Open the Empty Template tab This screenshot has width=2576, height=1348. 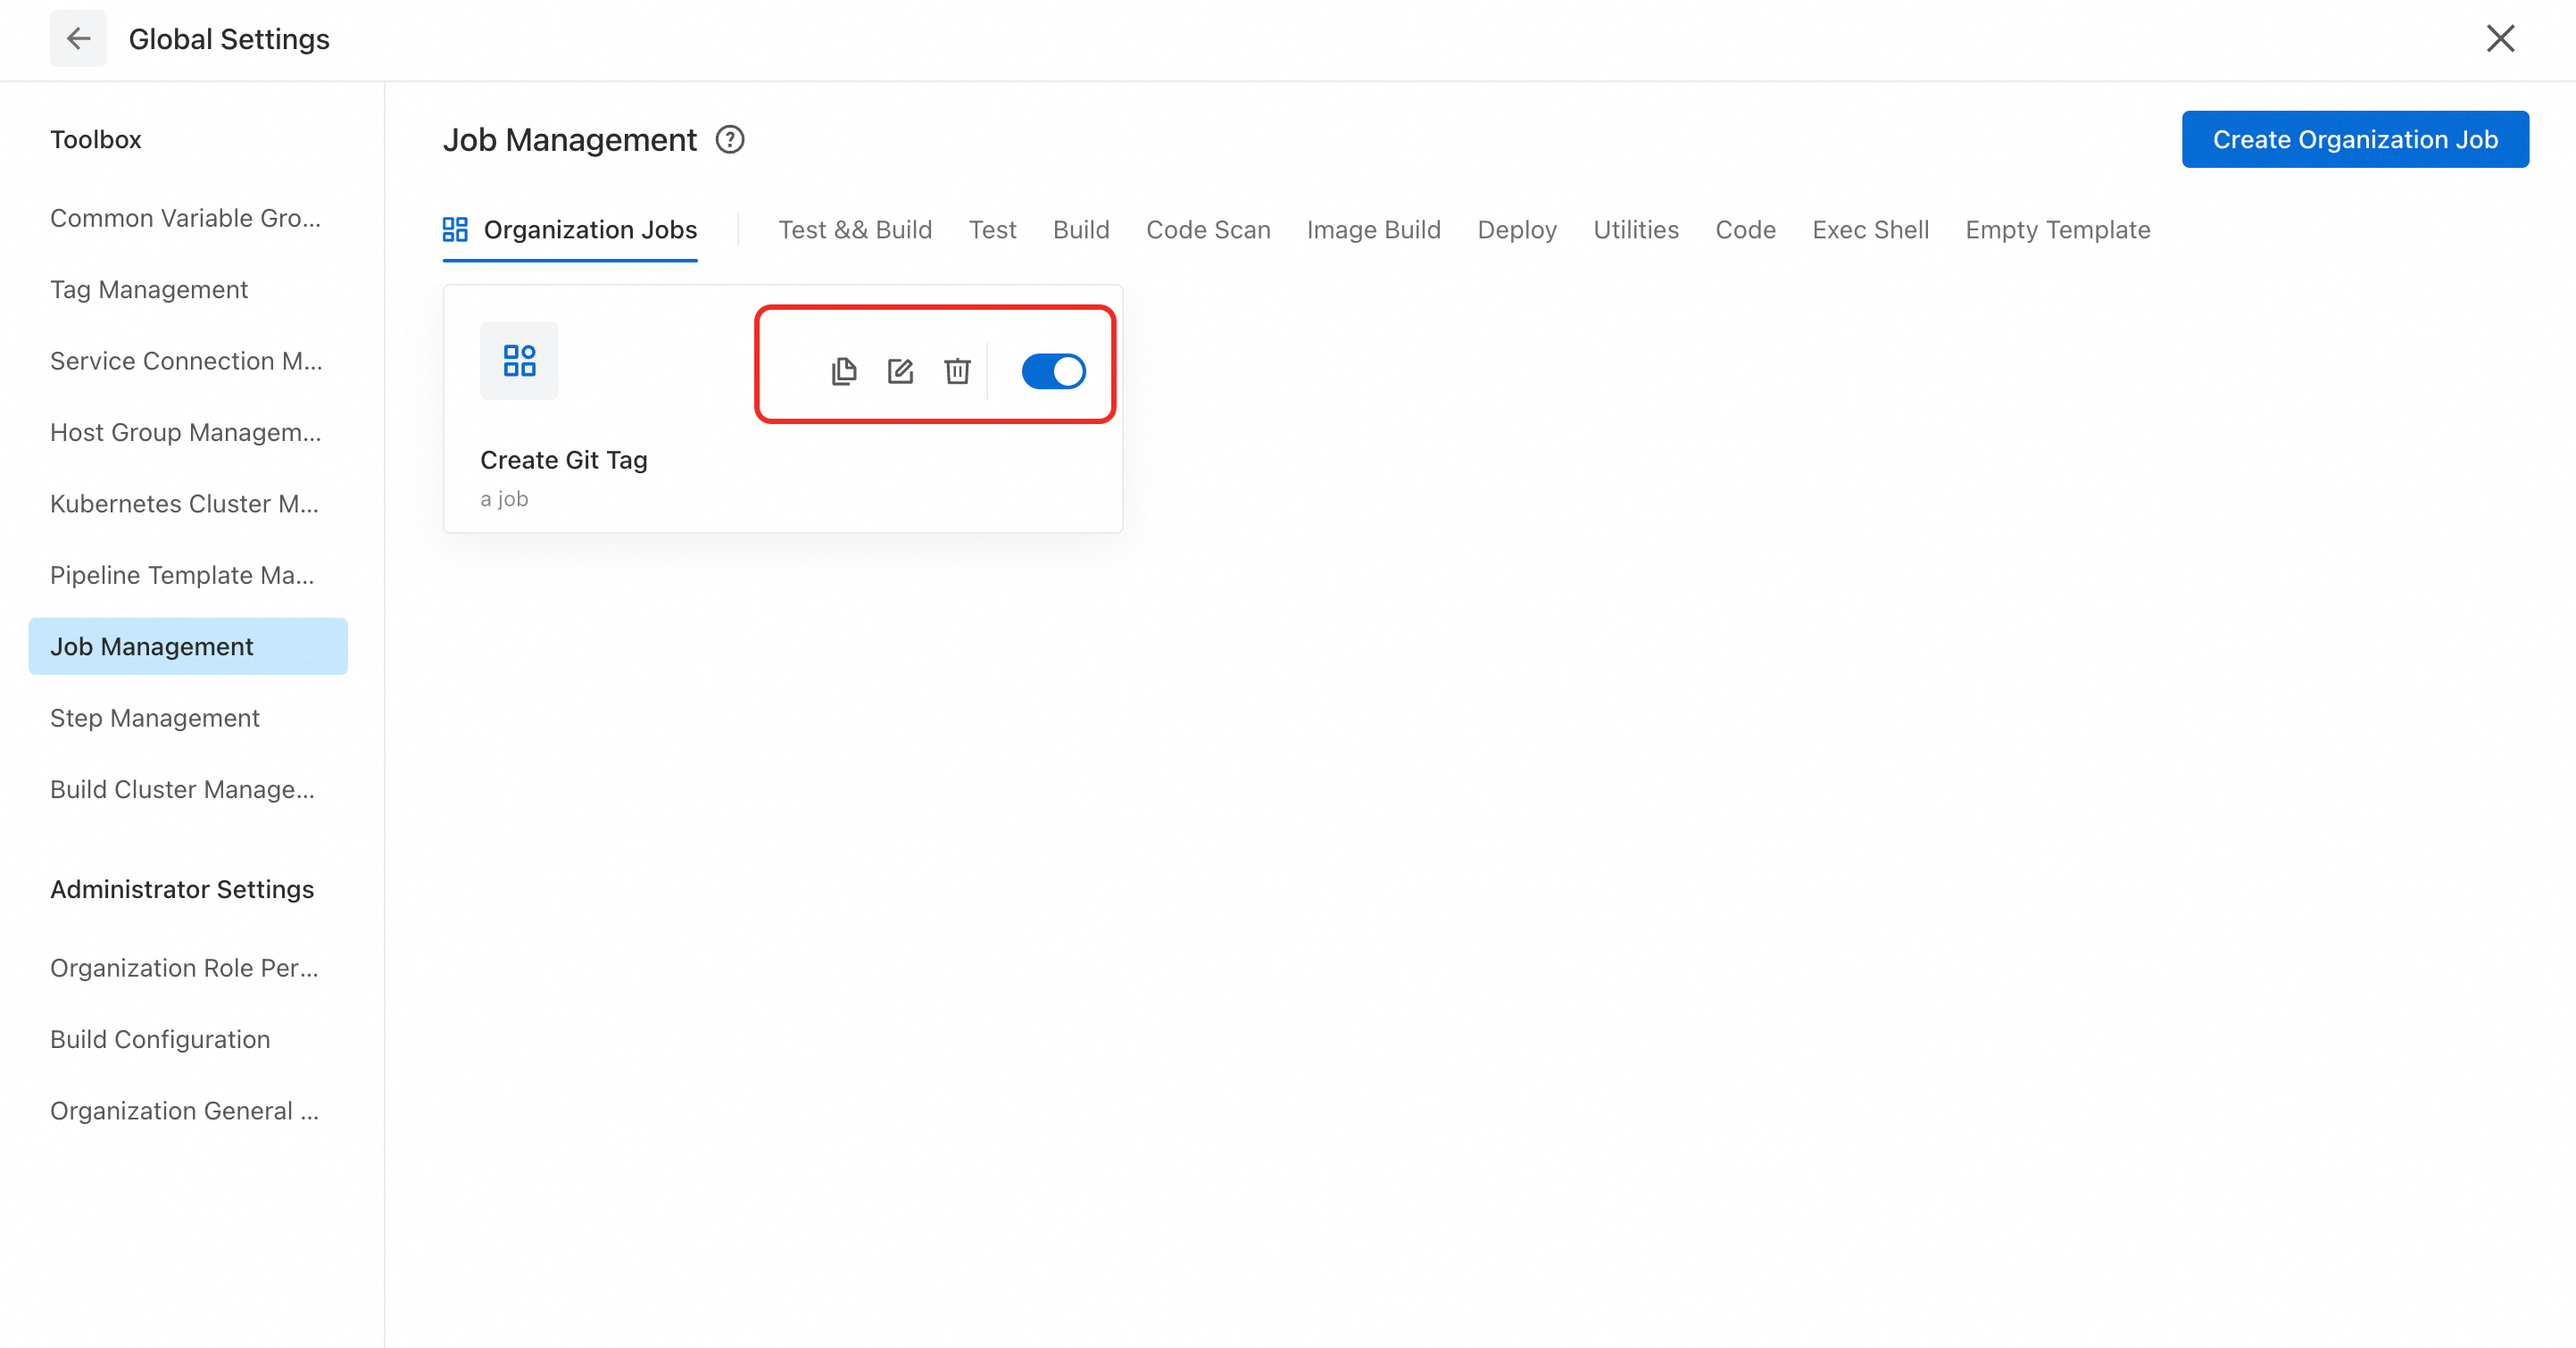tap(2057, 230)
